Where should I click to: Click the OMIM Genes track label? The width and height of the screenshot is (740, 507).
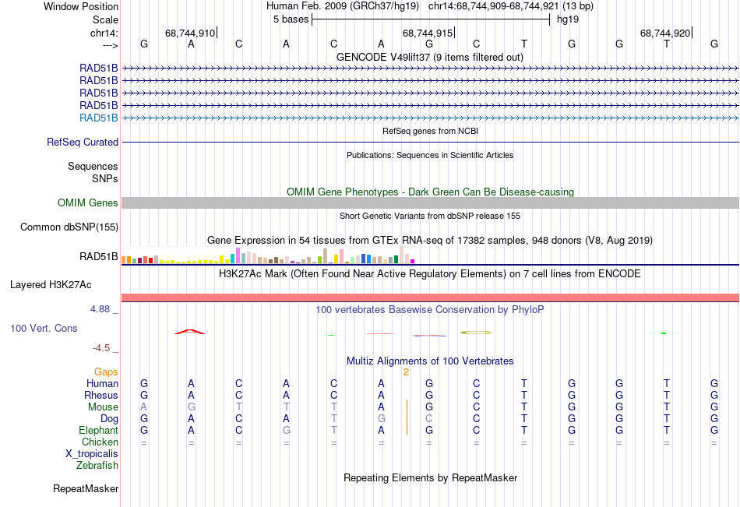click(88, 203)
